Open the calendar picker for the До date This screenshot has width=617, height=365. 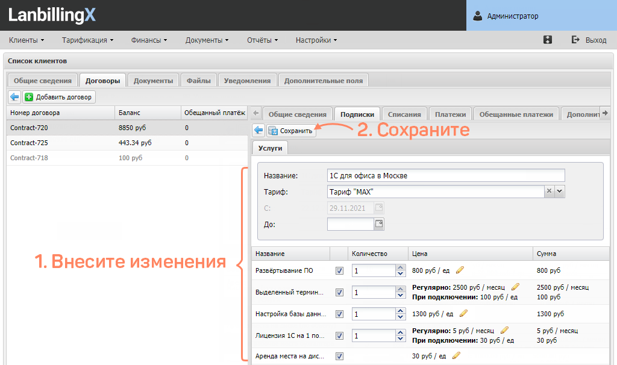point(379,224)
